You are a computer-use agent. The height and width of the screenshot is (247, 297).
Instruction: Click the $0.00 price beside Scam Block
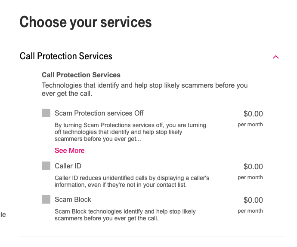click(253, 200)
